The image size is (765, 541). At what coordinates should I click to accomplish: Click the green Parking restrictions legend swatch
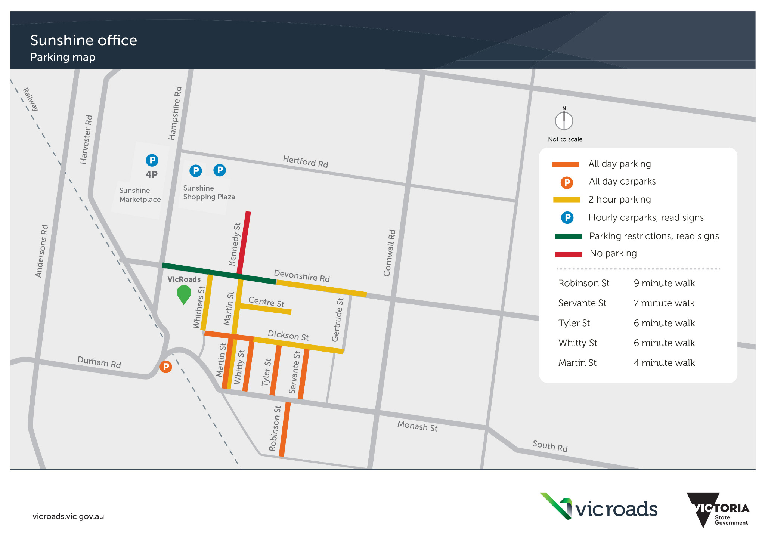point(569,236)
